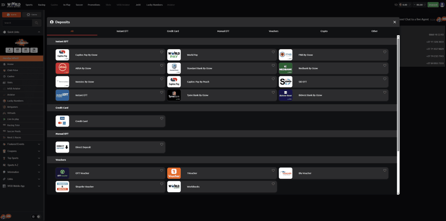Click the deposits list vertical scrollbar
The width and height of the screenshot is (446, 221).
[x=398, y=94]
